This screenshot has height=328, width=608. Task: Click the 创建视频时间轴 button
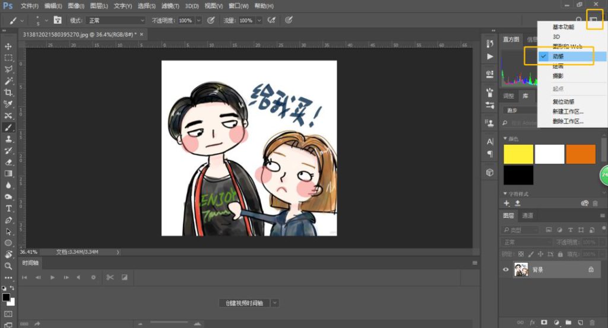[x=243, y=303]
